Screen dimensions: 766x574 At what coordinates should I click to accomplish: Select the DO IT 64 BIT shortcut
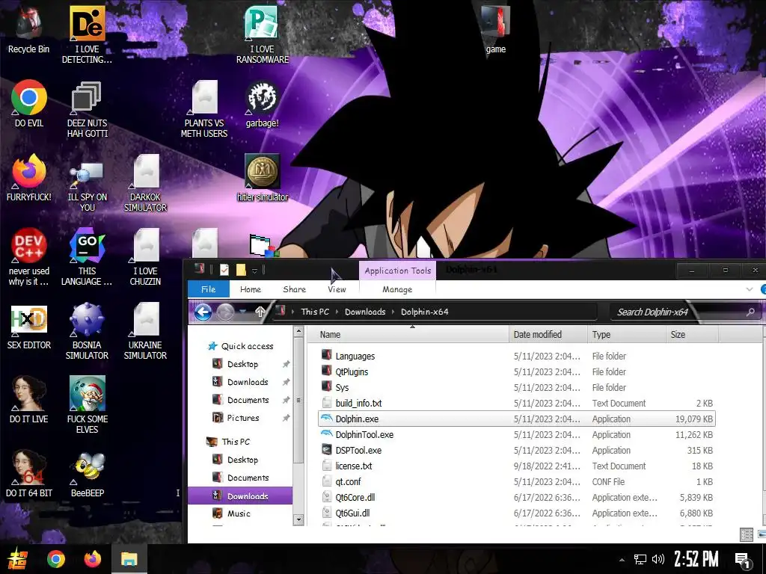(x=29, y=473)
